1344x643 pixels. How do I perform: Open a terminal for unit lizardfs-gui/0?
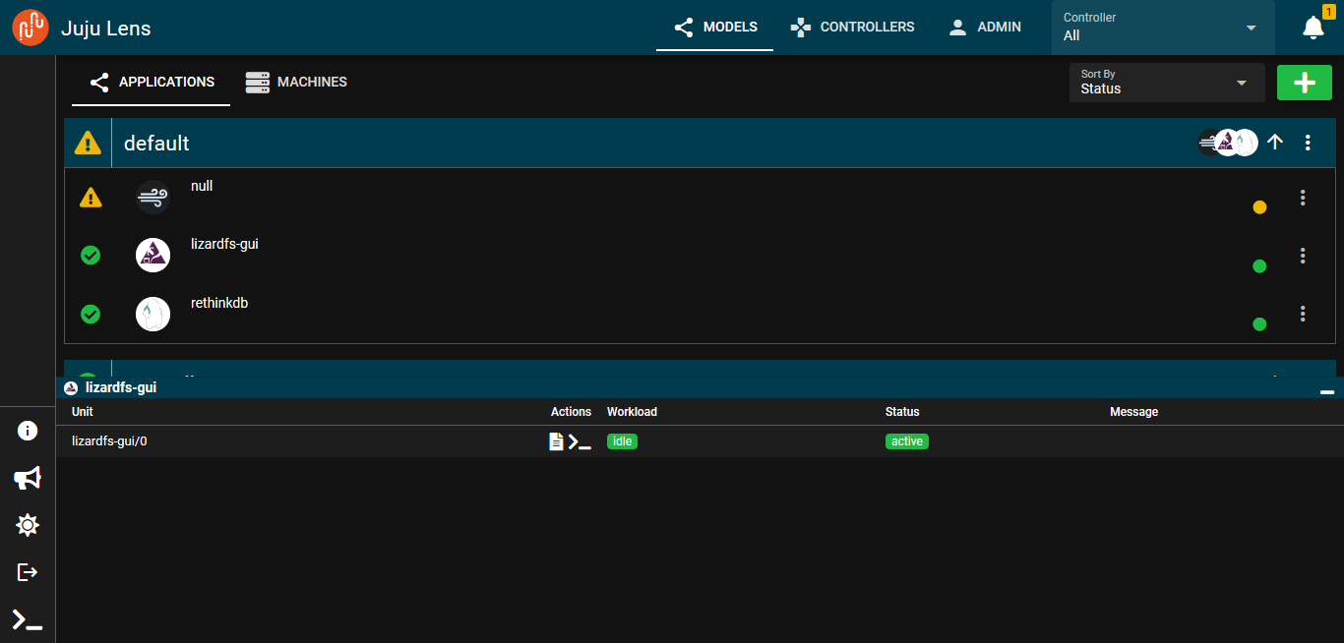(x=580, y=441)
